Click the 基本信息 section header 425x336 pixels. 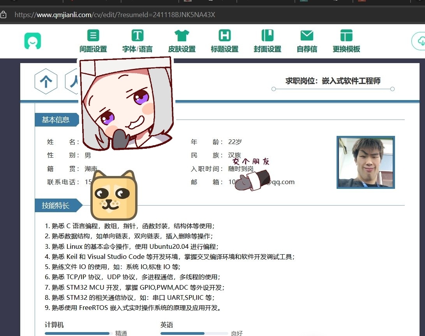click(x=56, y=120)
